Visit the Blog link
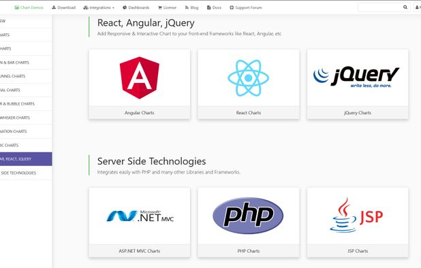This screenshot has height=268, width=421. (x=191, y=7)
